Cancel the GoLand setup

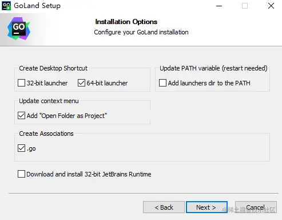point(256,207)
